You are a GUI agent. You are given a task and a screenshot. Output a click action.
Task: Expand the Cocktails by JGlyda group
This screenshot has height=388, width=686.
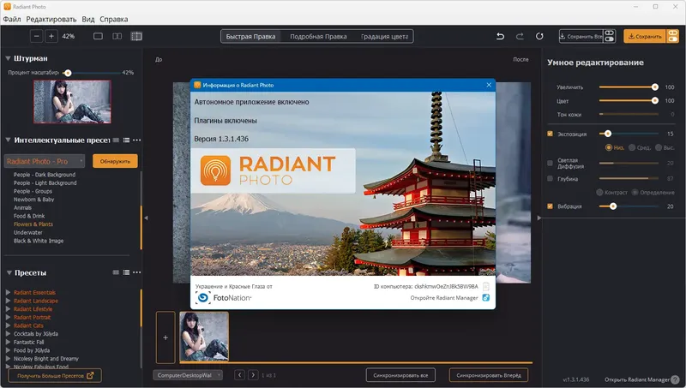click(x=8, y=334)
